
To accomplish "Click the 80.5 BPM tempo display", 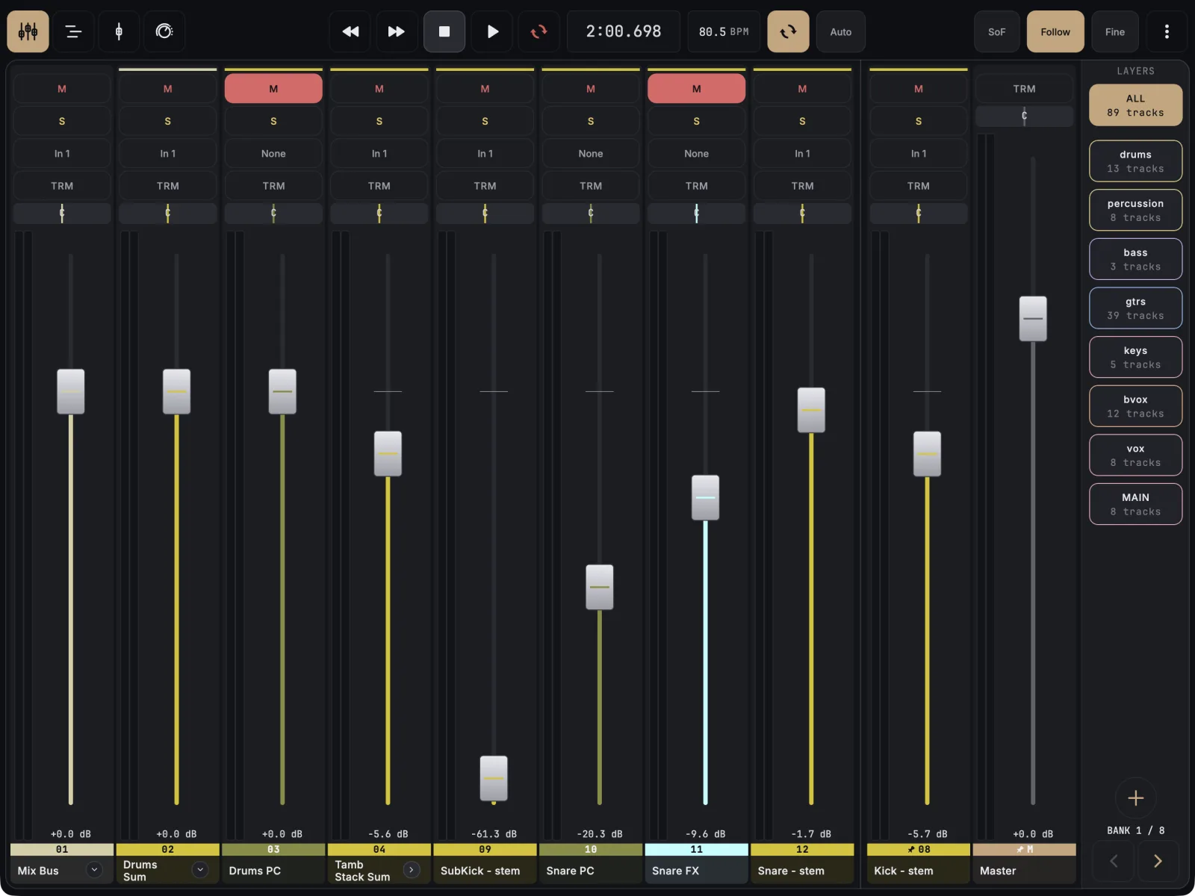I will pos(724,31).
